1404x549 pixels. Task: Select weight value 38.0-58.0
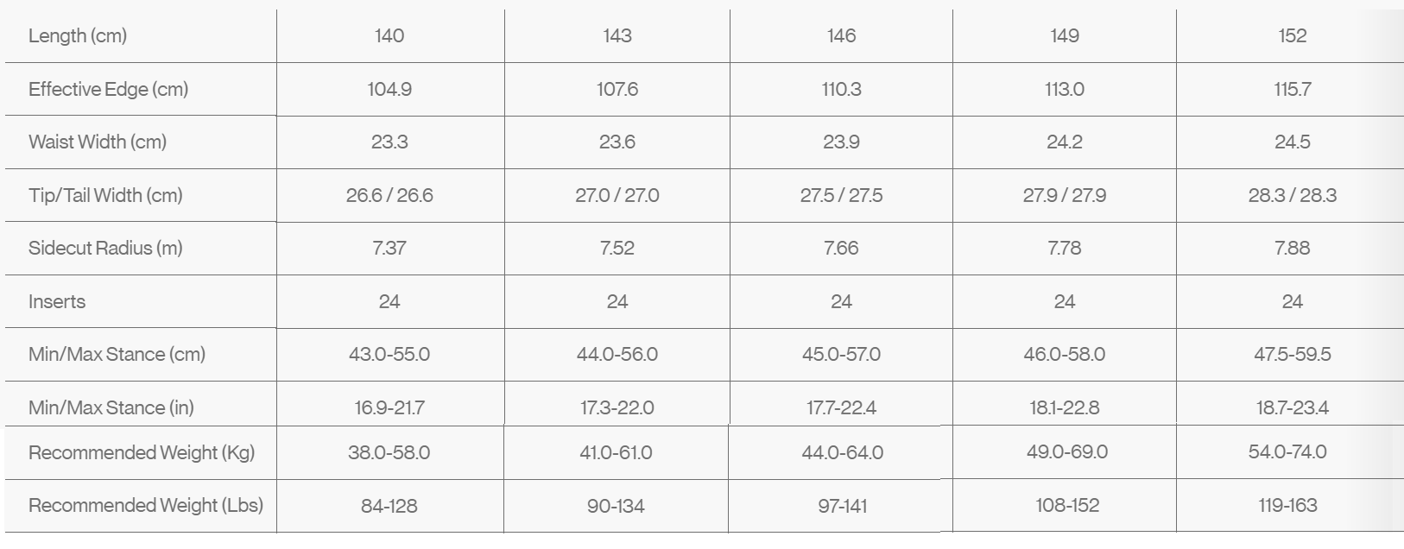[x=389, y=452]
